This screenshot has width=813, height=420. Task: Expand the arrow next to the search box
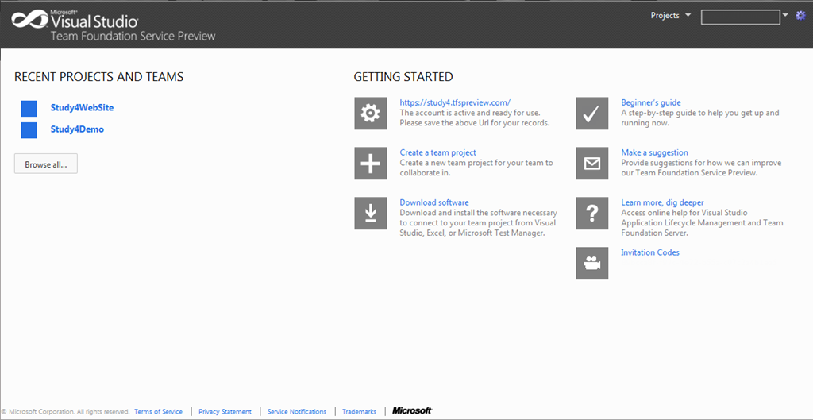[x=785, y=15]
